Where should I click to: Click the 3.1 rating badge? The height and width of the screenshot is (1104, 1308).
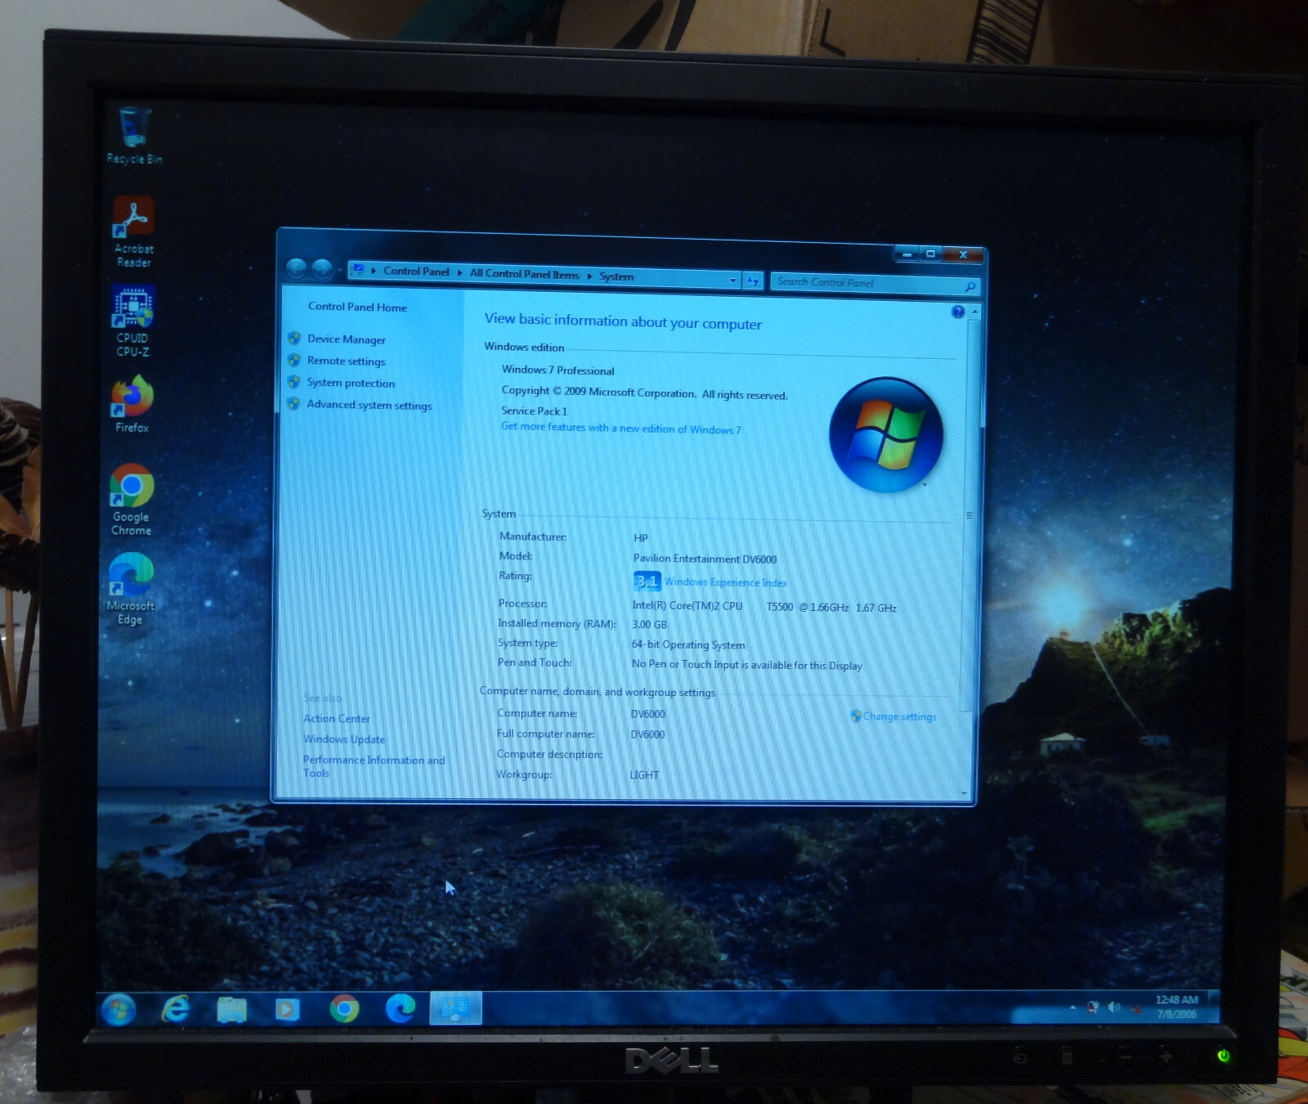647,581
